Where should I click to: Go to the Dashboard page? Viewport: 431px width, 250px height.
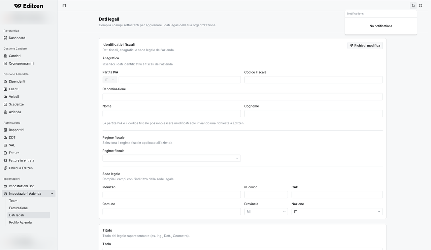point(29,38)
